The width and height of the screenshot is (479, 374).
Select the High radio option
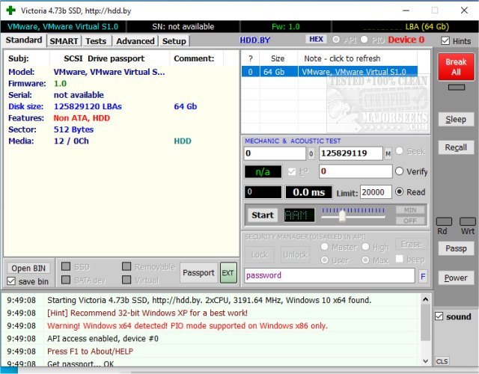365,247
